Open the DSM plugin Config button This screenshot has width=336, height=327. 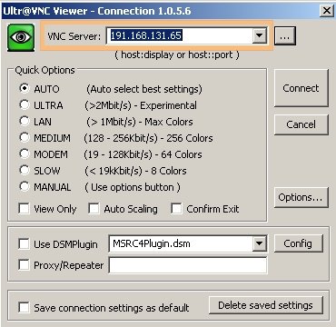coord(298,243)
